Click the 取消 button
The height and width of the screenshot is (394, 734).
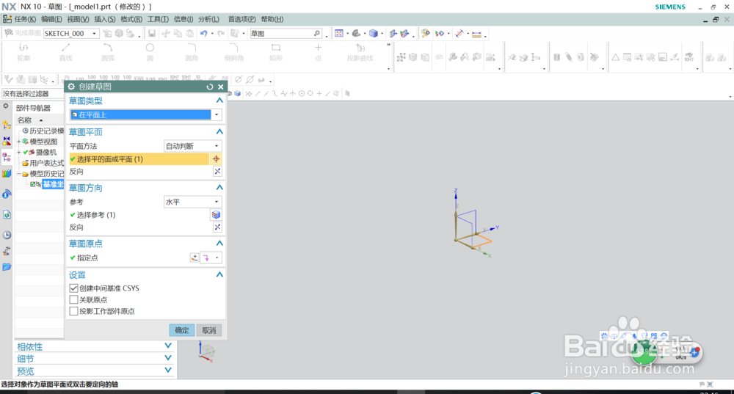point(208,330)
